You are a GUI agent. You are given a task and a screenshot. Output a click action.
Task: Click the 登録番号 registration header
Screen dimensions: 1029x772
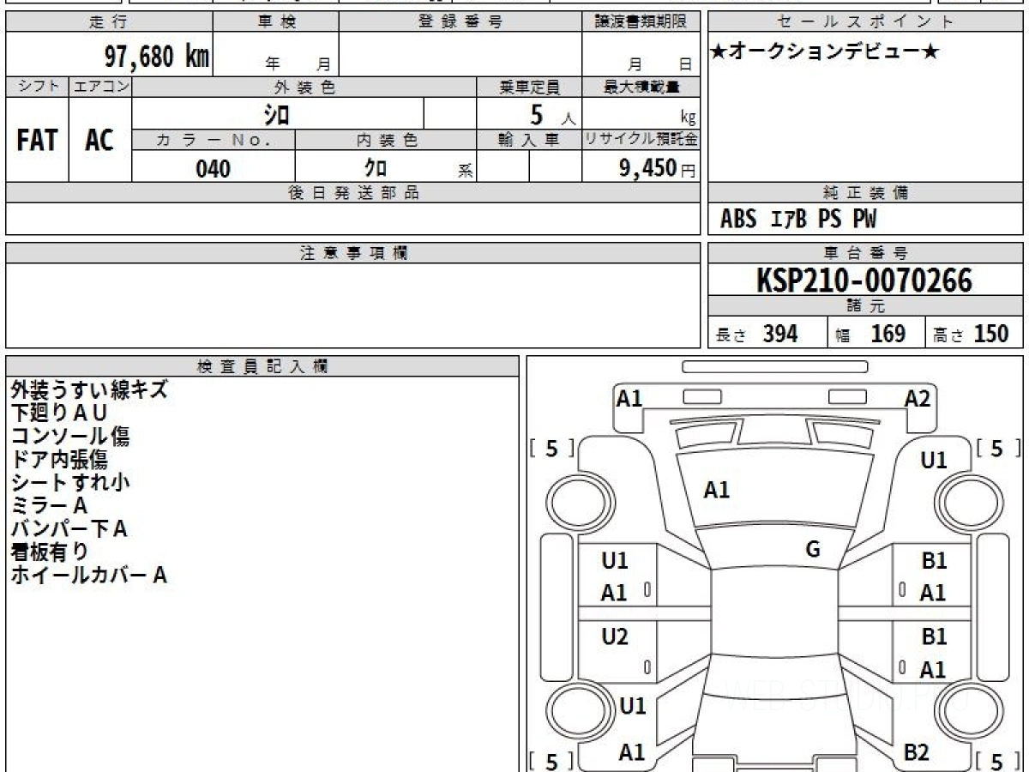(460, 22)
